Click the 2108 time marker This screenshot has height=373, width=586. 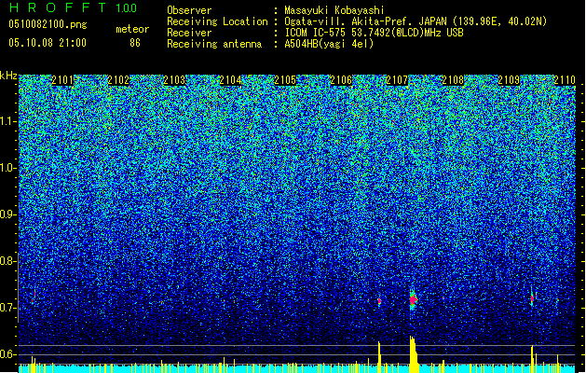[x=453, y=80]
